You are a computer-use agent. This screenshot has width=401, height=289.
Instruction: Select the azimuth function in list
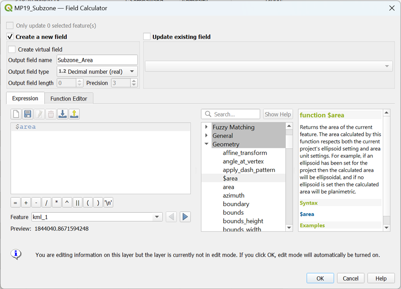tap(234, 195)
